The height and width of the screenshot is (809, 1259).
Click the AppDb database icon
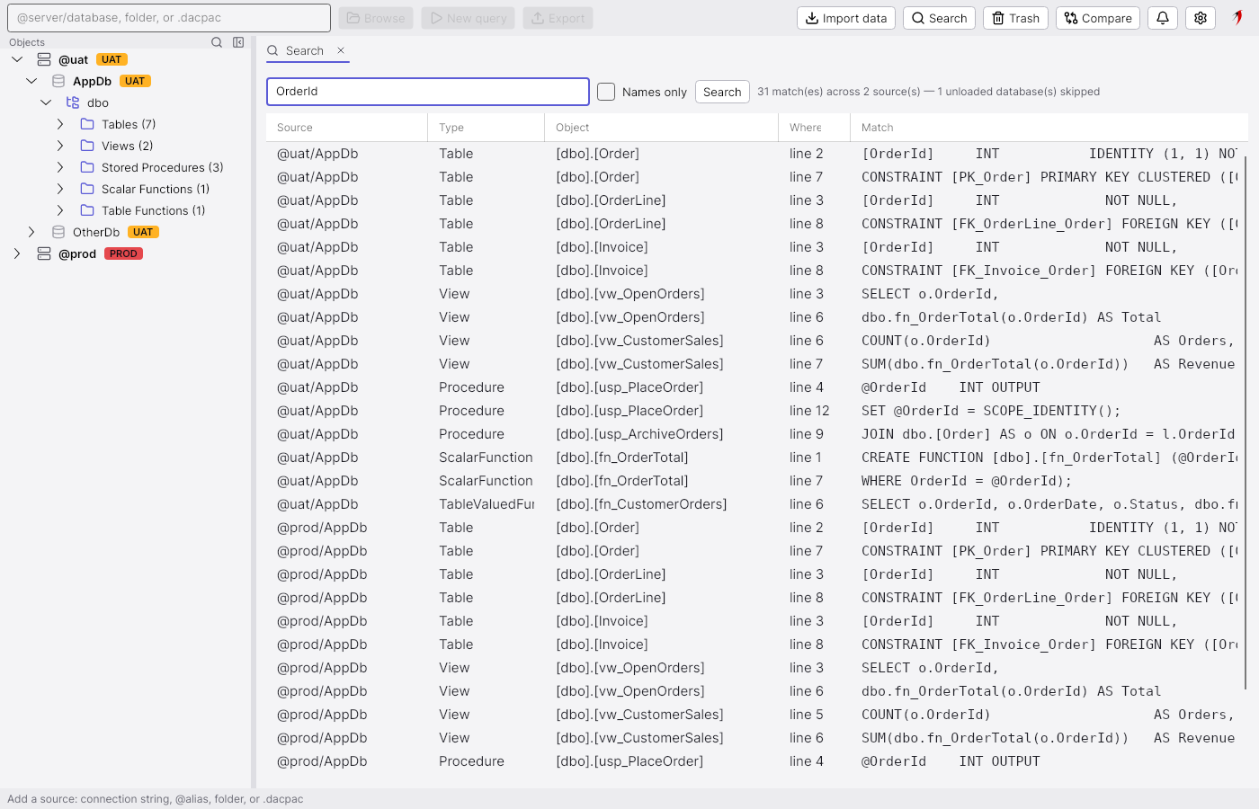pyautogui.click(x=58, y=81)
